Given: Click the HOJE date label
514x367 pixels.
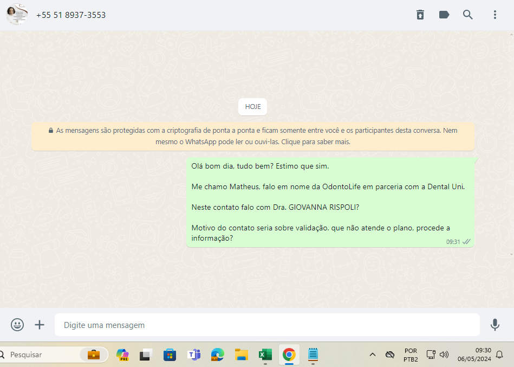Looking at the screenshot, I should 252,107.
